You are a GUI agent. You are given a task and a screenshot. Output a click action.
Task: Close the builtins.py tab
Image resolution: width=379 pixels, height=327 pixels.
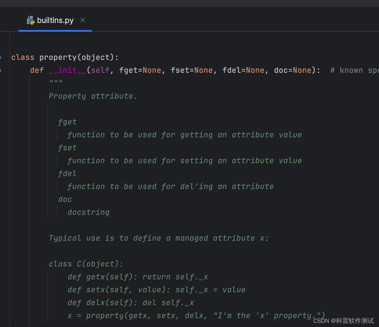click(x=82, y=20)
